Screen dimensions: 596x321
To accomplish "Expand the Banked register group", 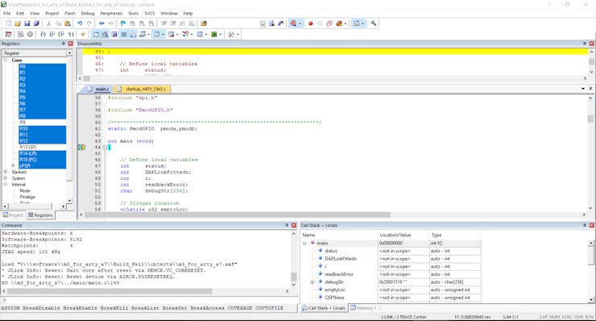I will point(6,172).
